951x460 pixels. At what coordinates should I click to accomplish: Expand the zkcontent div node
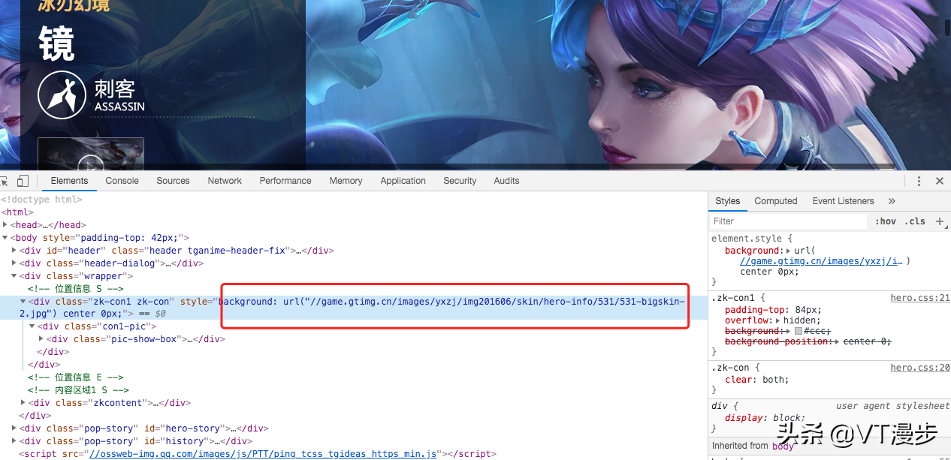pyautogui.click(x=23, y=403)
